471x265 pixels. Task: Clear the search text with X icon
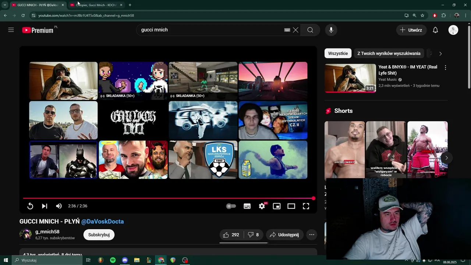pyautogui.click(x=295, y=30)
